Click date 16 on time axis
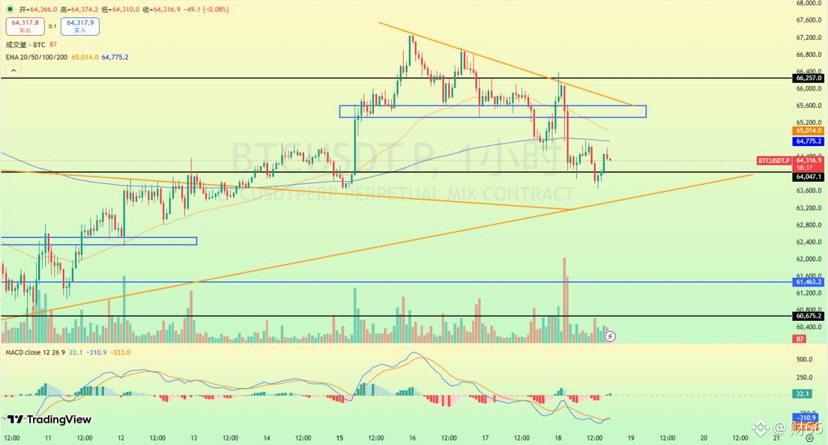 click(x=412, y=439)
